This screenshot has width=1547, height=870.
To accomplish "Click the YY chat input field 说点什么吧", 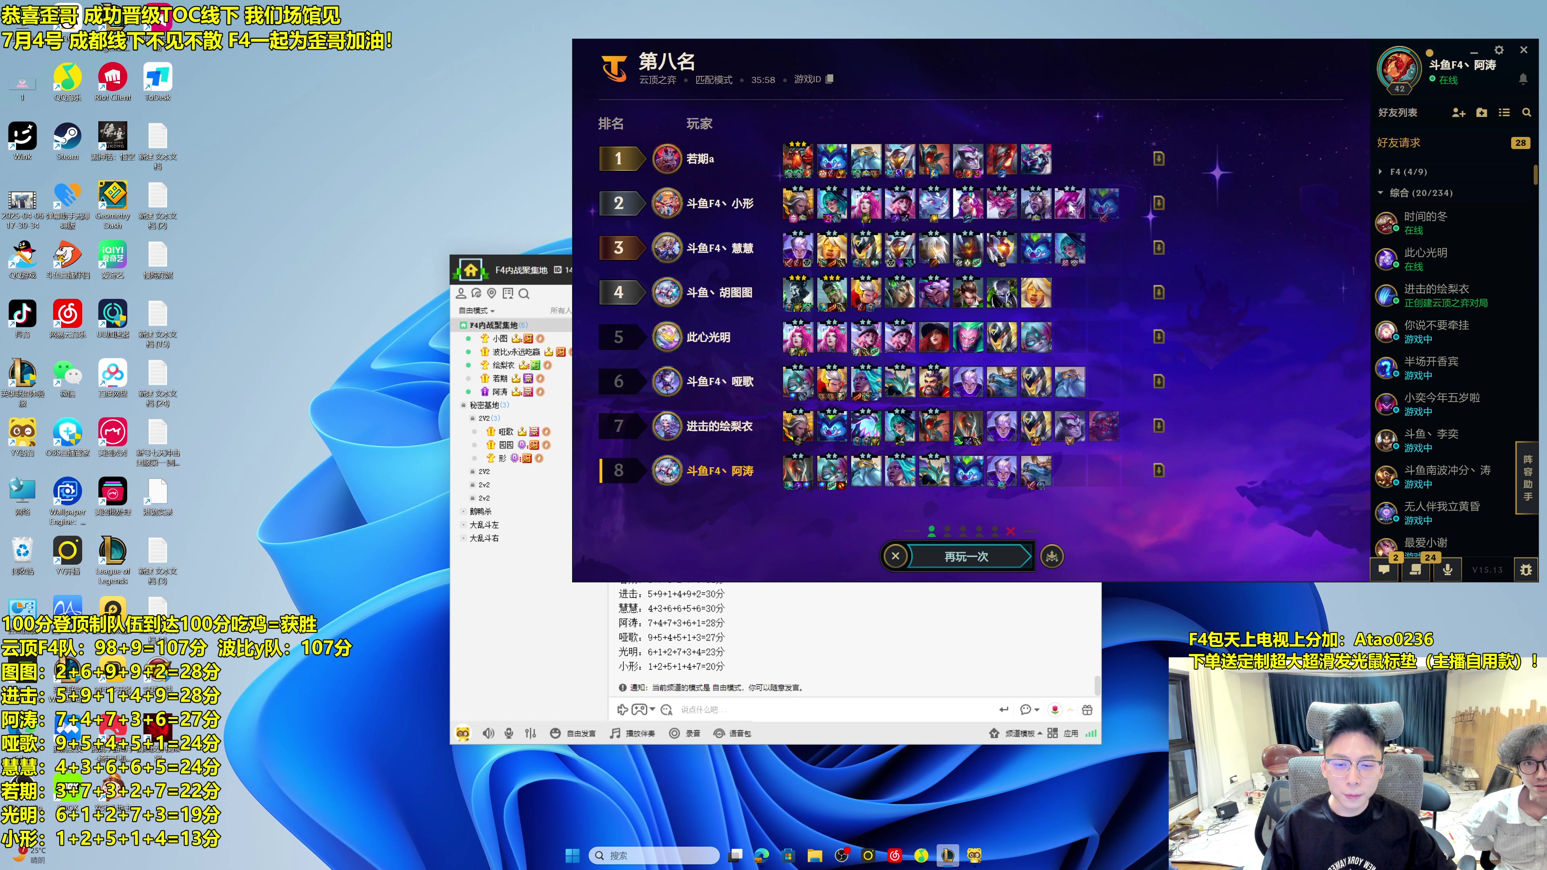I will (835, 710).
